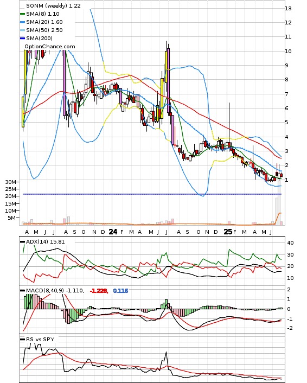The width and height of the screenshot is (307, 383).
Task: Click the dark blue SMA(200) legend swatch
Action: click(x=22, y=39)
